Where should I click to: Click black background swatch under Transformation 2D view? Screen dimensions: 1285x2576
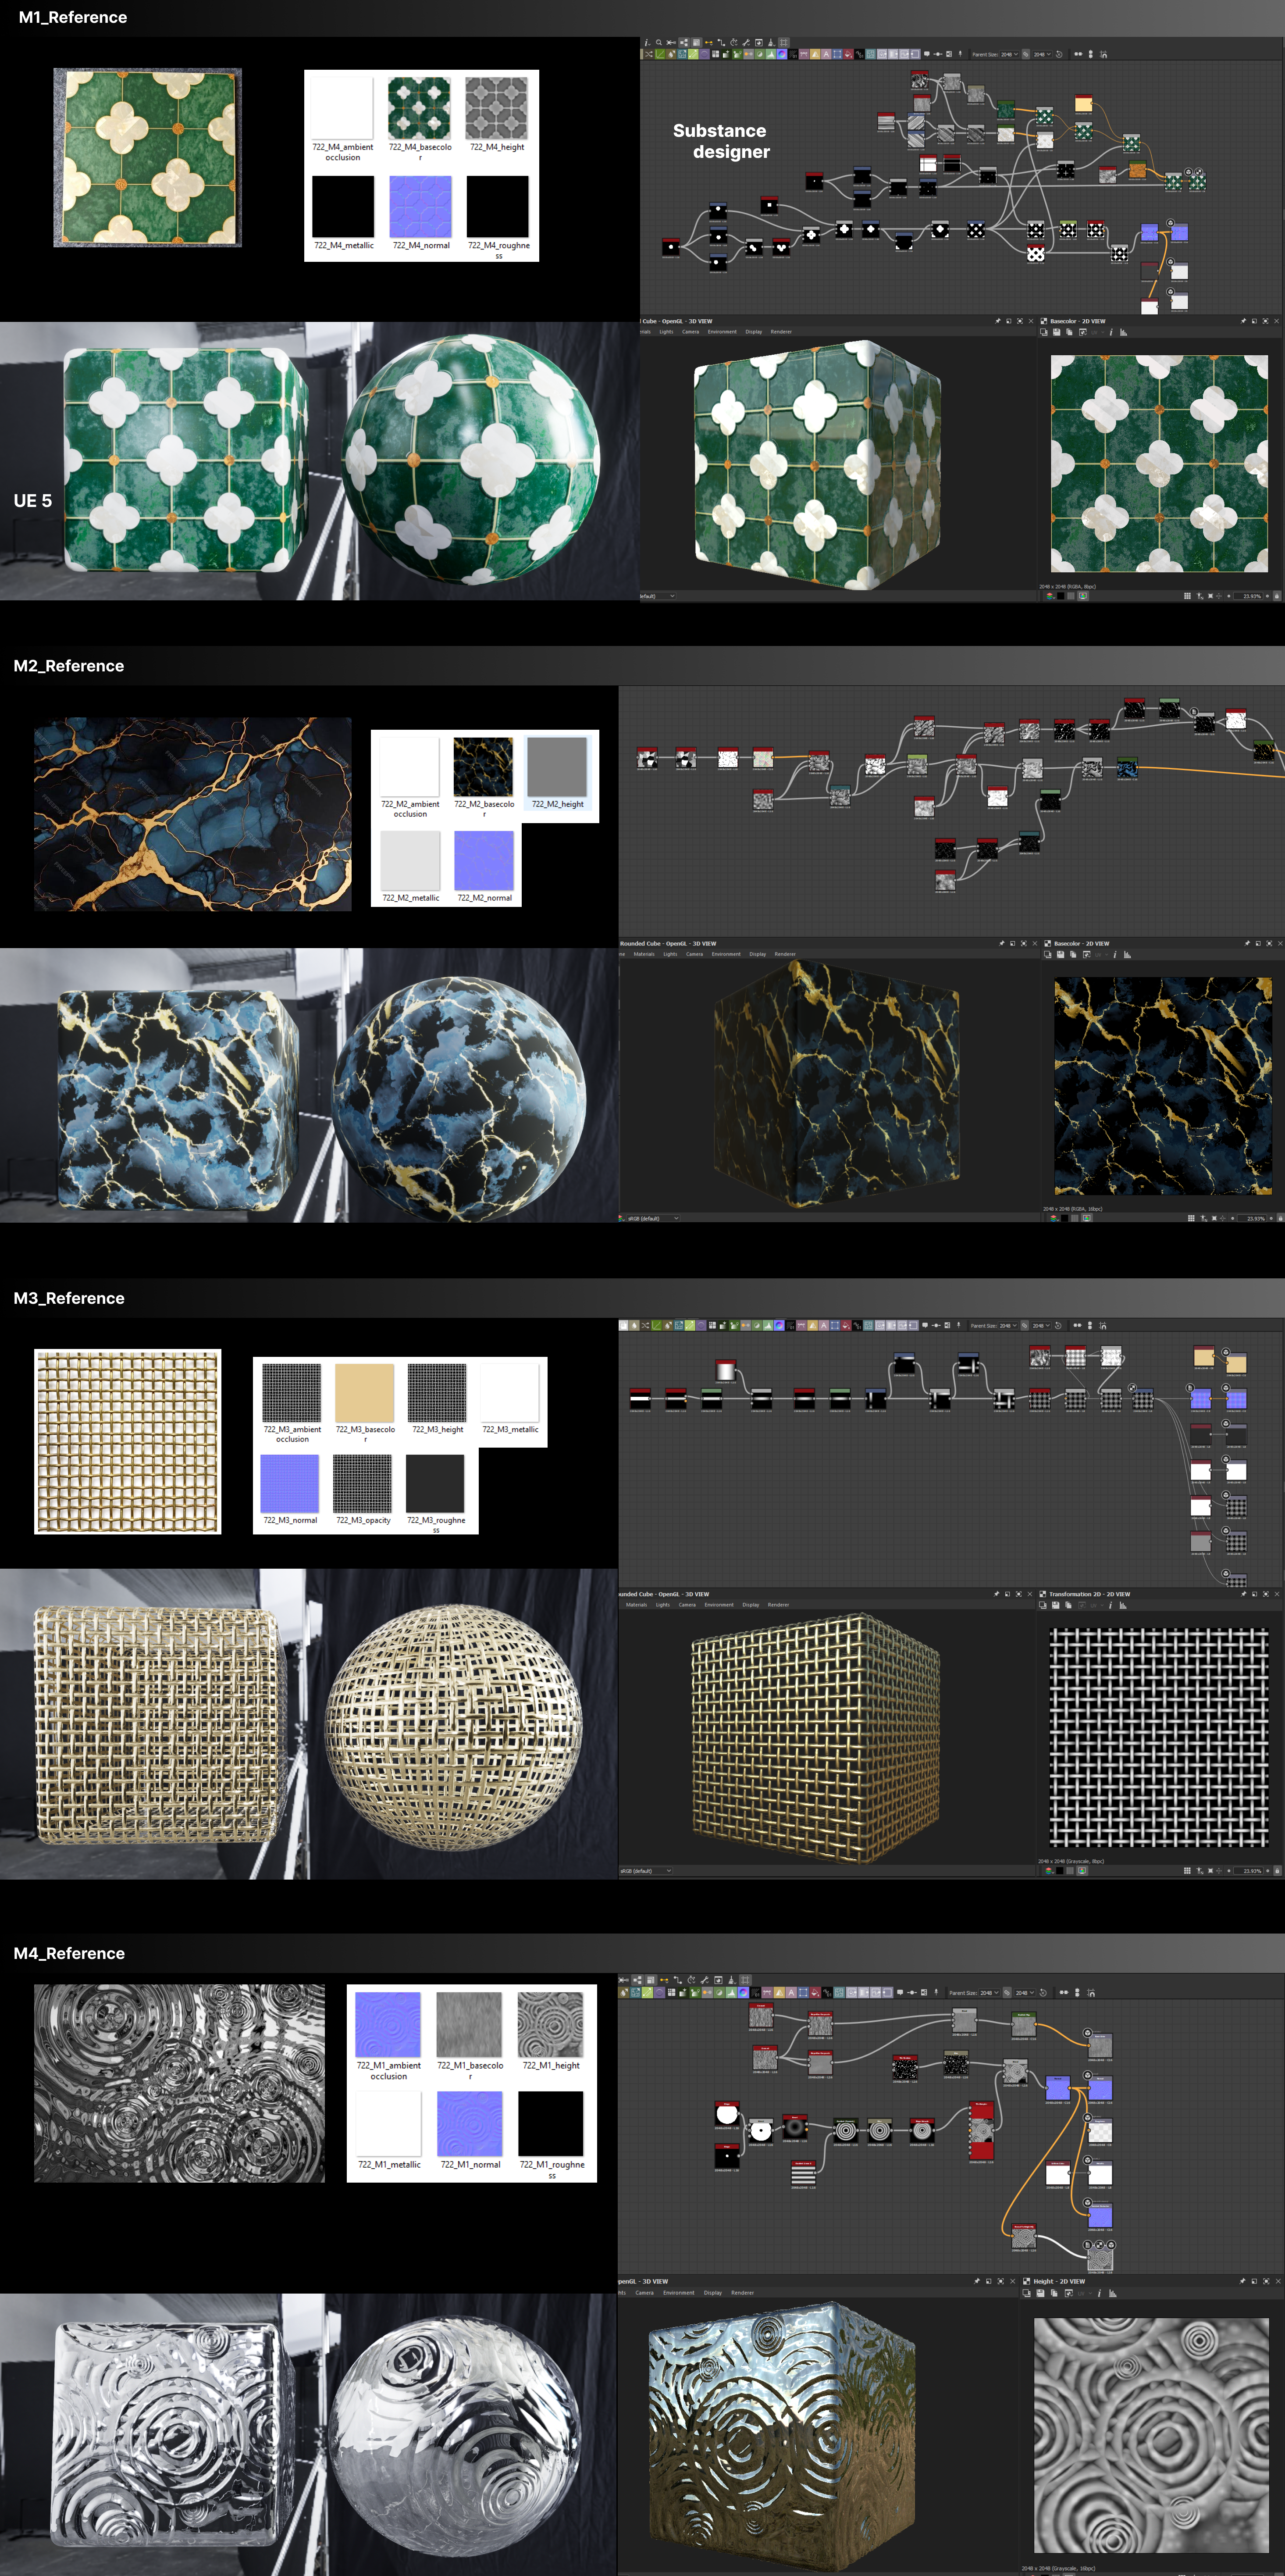pos(1060,1871)
